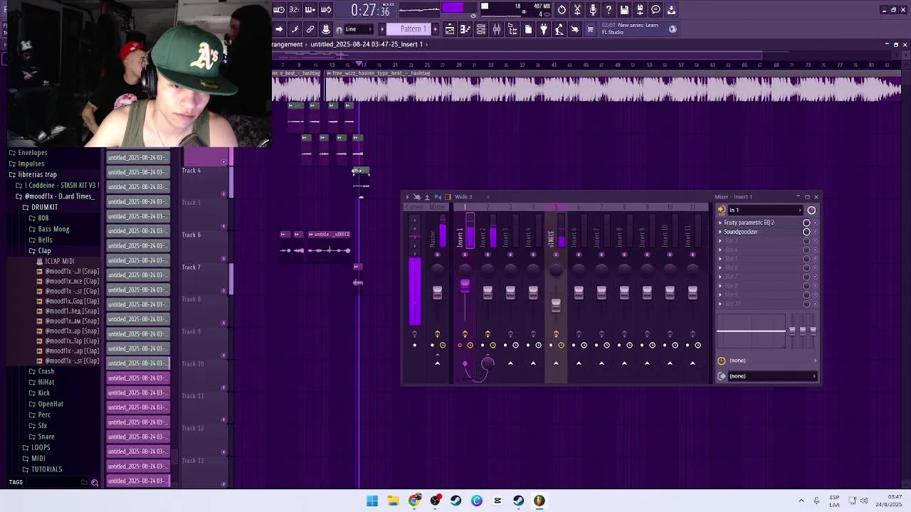This screenshot has width=911, height=512.
Task: Mute Track 6 in the playlist
Action: [x=223, y=259]
